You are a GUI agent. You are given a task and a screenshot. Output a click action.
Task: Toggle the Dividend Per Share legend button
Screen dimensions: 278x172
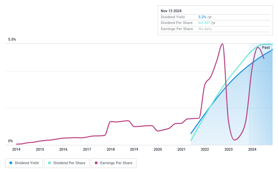click(x=67, y=163)
